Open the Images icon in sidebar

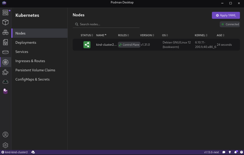pyautogui.click(x=5, y=42)
